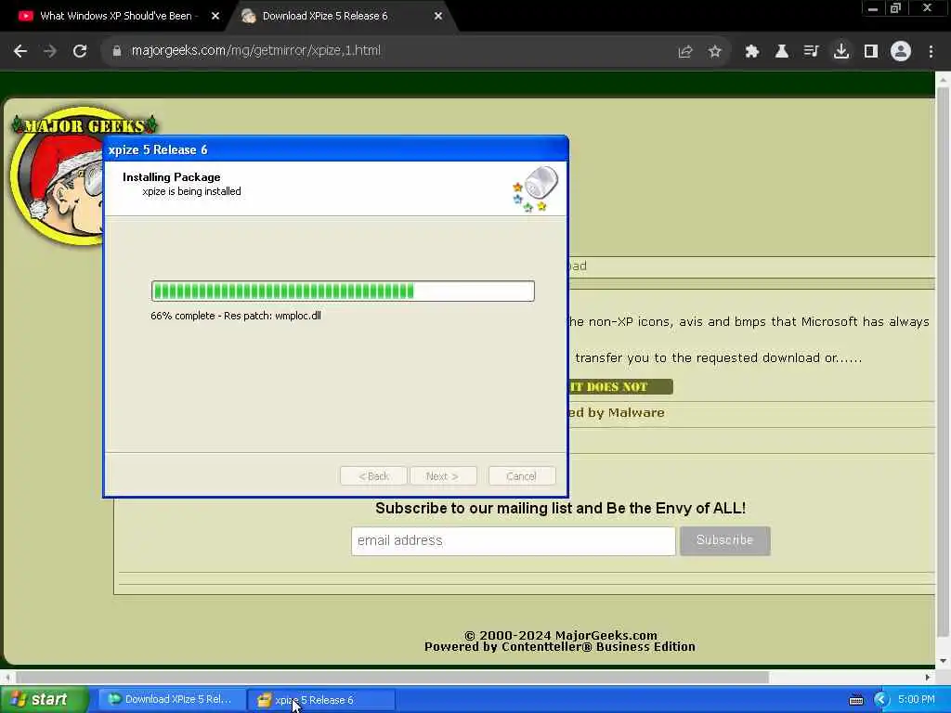Click the xpize 5 Release 6 title bar
951x713 pixels.
tap(335, 149)
